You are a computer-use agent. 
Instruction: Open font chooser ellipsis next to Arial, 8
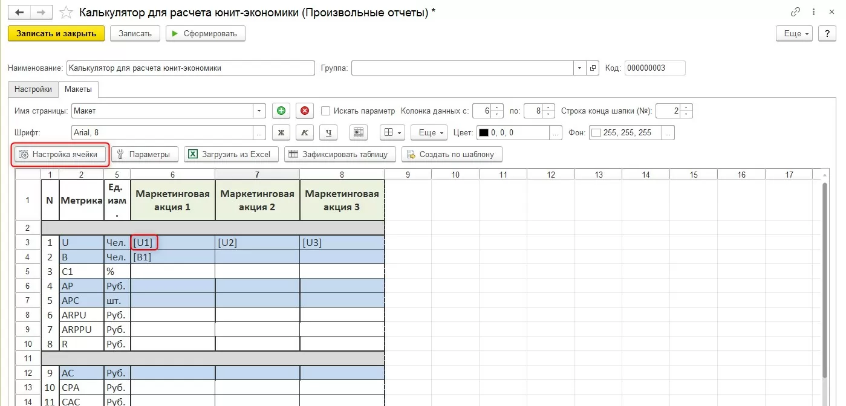point(260,132)
